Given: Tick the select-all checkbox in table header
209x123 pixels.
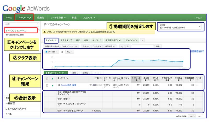Looking at the screenshot, I should click(47, 79).
